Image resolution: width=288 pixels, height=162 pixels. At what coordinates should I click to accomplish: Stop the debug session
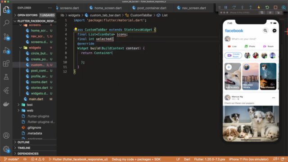pos(275,7)
